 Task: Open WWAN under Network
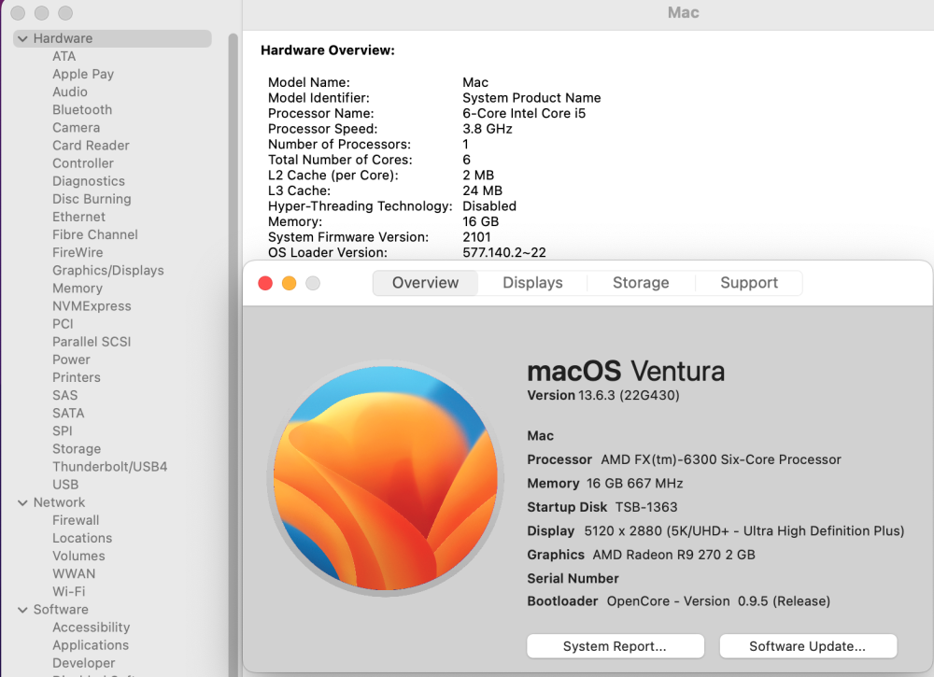(x=73, y=574)
